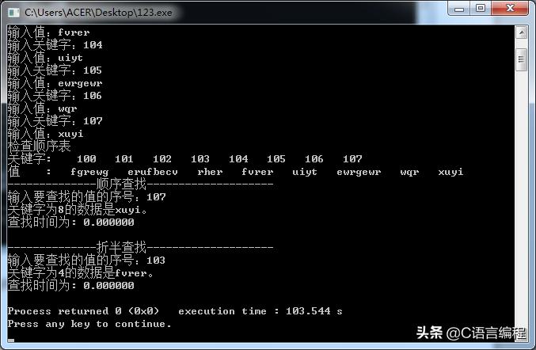Click the value fgrewg in the table row
This screenshot has width=536, height=350.
[89, 172]
